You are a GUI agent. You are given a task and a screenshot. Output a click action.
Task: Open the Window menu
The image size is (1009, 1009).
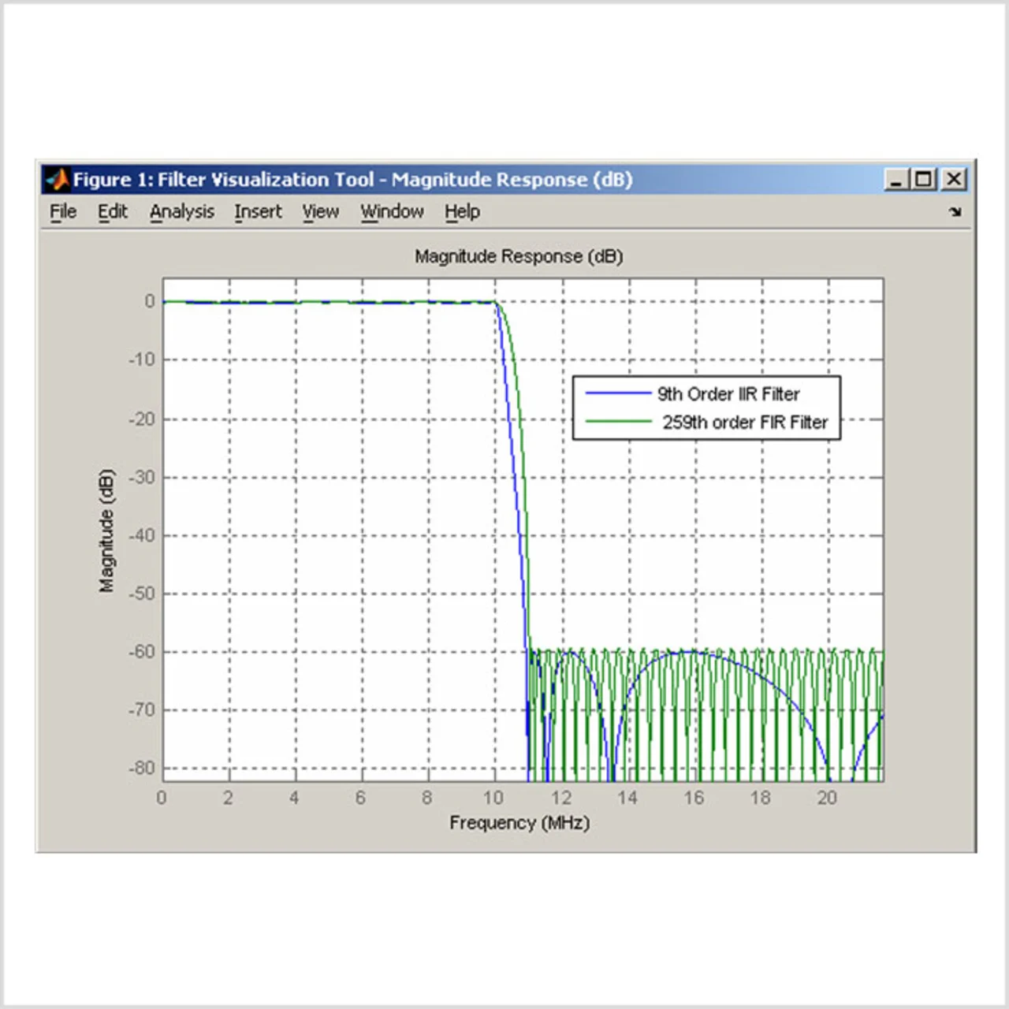392,212
